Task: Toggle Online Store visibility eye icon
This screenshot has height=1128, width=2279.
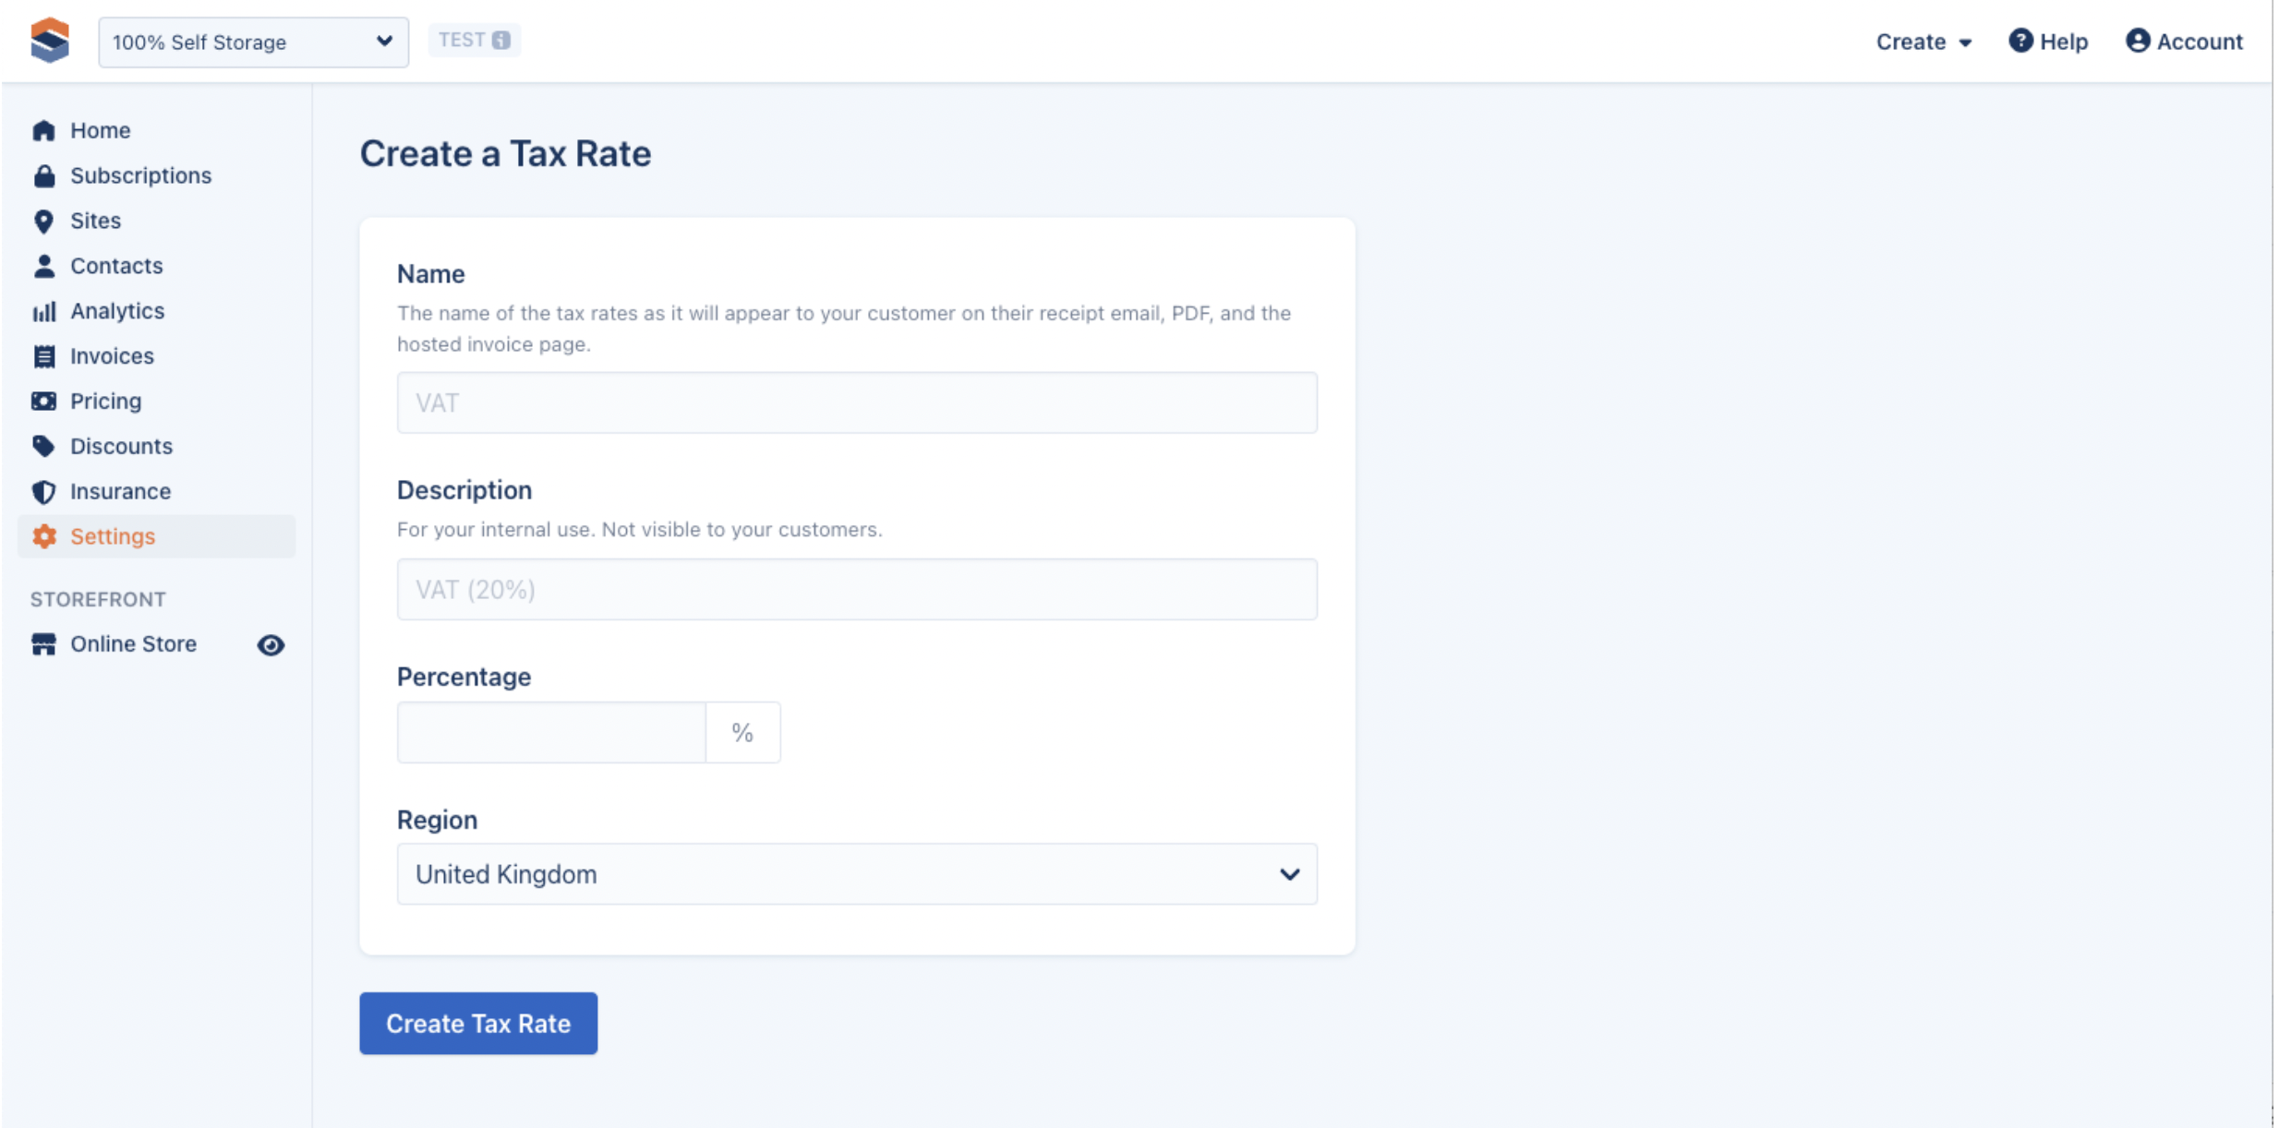Action: click(271, 644)
